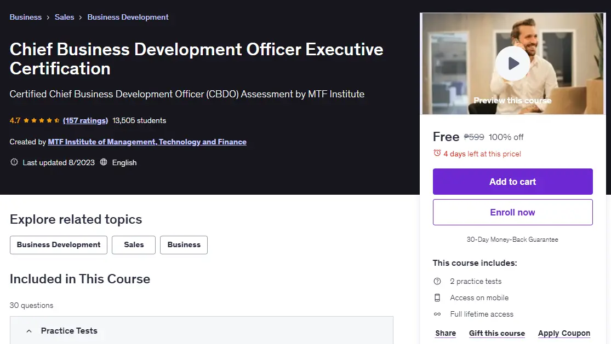Click the Access on mobile text
Screen dimensions: 611x344
(479, 298)
